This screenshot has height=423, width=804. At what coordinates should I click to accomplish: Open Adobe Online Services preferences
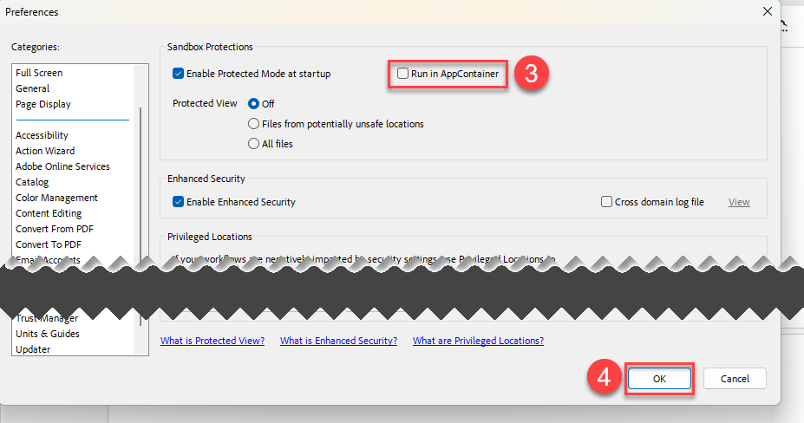(62, 166)
